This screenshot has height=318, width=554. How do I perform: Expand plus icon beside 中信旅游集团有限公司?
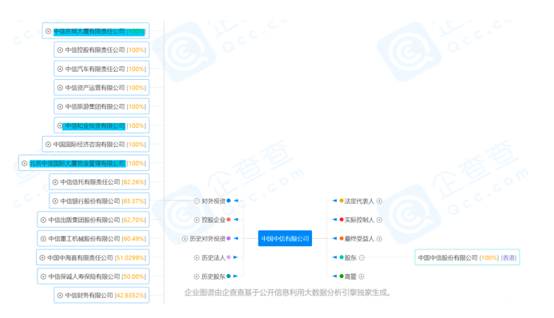[60, 106]
